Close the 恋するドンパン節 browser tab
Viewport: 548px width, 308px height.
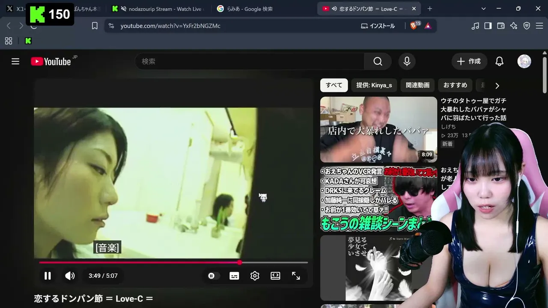tap(414, 9)
